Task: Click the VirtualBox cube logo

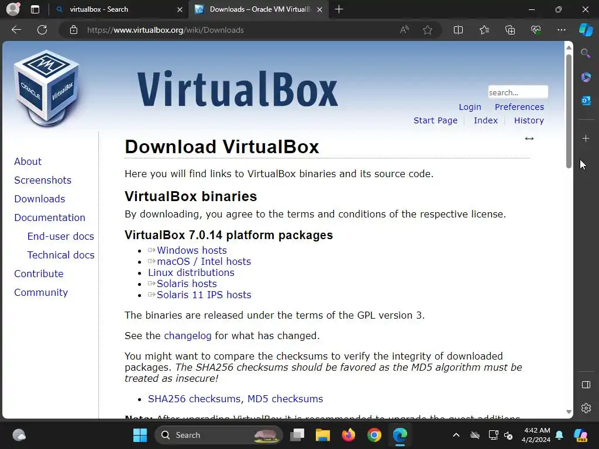Action: pos(46,88)
